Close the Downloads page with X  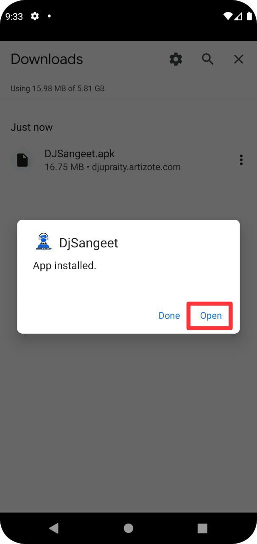(x=239, y=59)
